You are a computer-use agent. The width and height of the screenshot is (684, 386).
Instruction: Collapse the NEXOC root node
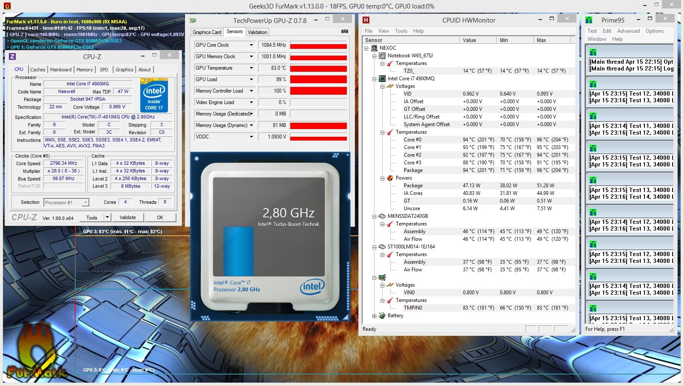[x=366, y=48]
